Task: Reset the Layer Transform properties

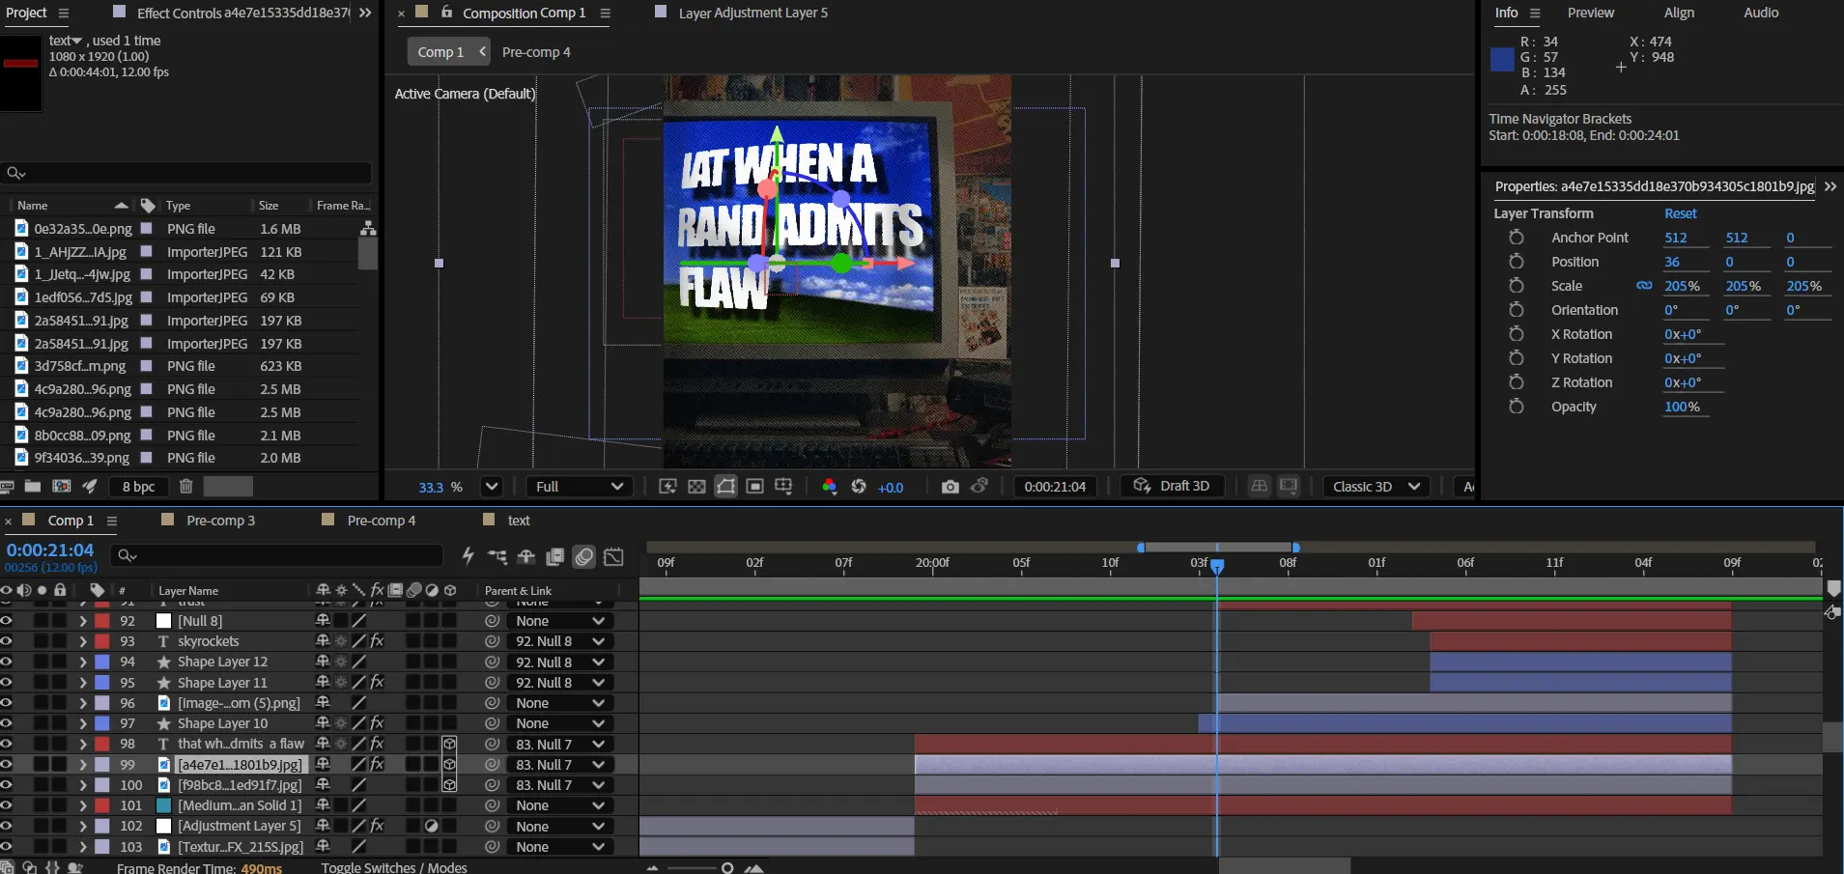Action: pyautogui.click(x=1680, y=213)
